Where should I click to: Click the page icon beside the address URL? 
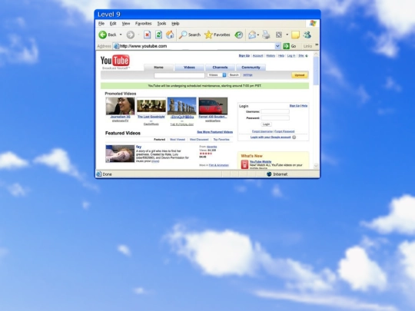coord(116,46)
